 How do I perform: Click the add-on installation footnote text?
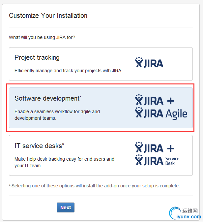point(94,186)
